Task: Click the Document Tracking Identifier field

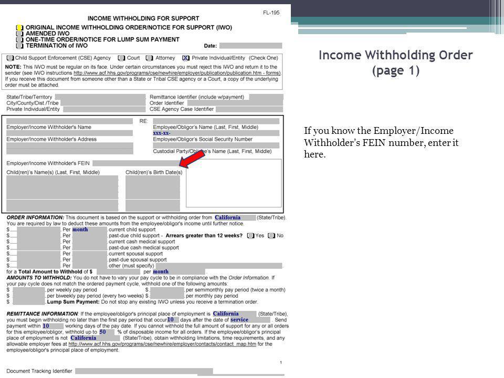Action: (x=144, y=371)
